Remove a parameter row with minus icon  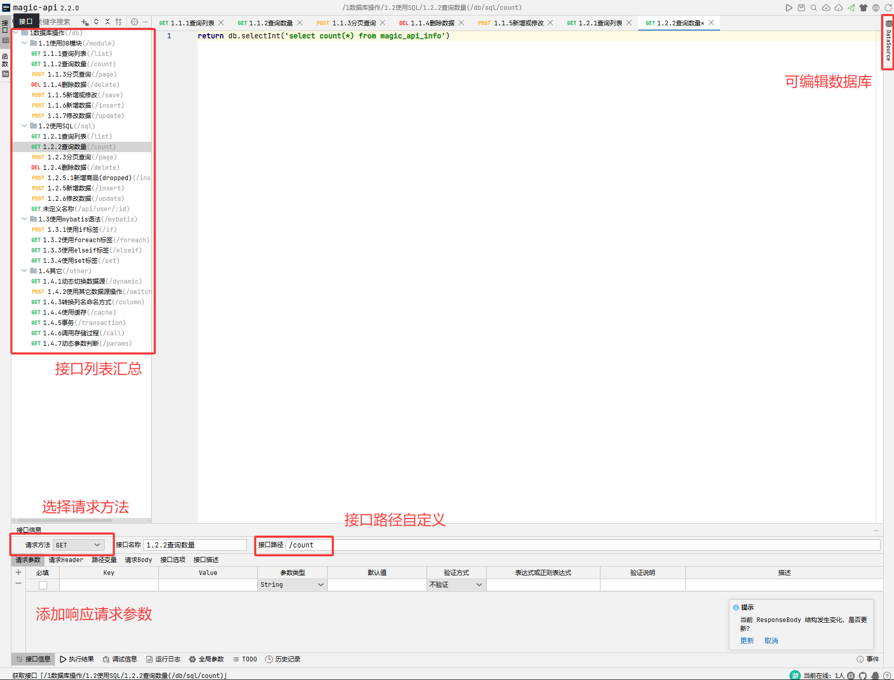click(x=19, y=583)
